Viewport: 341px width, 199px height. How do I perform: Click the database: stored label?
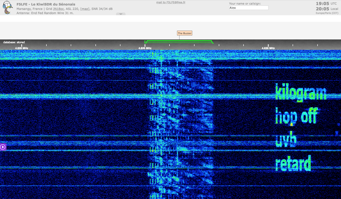pyautogui.click(x=14, y=42)
